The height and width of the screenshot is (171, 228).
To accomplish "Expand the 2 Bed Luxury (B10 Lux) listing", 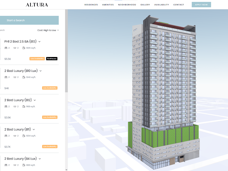I will coord(41,71).
